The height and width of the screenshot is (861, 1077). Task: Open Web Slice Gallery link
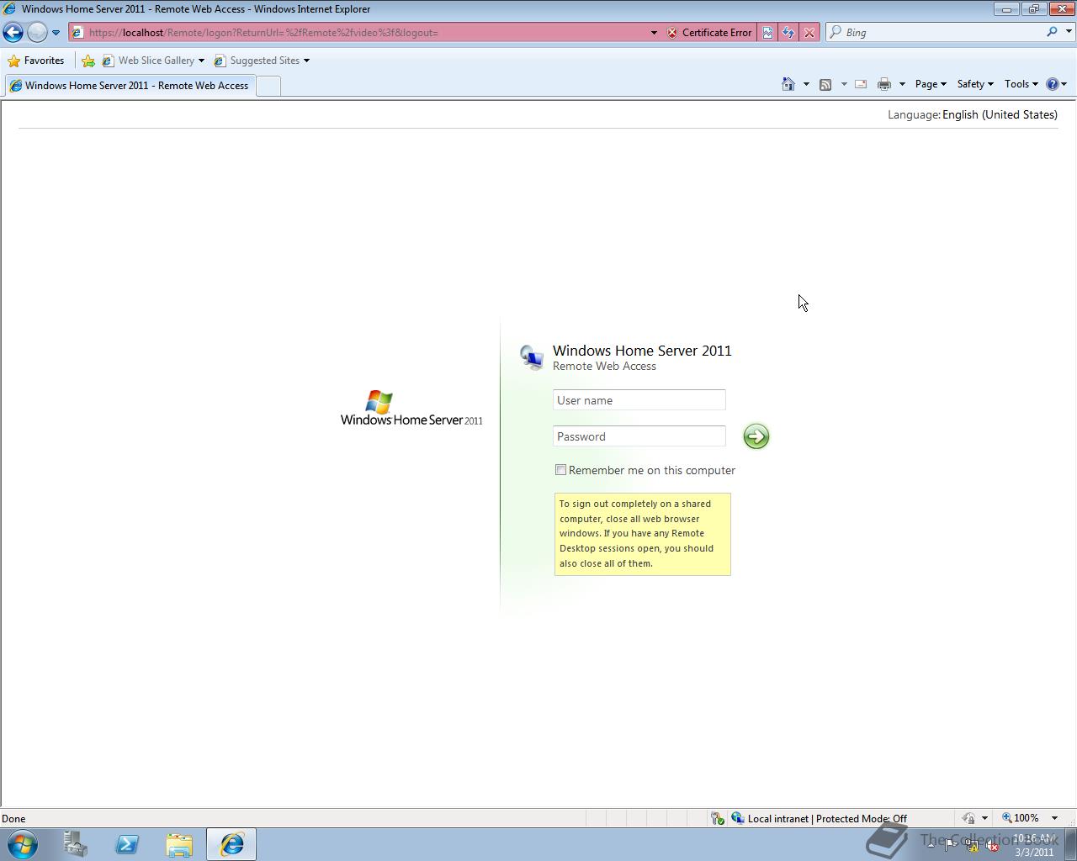[x=148, y=61]
